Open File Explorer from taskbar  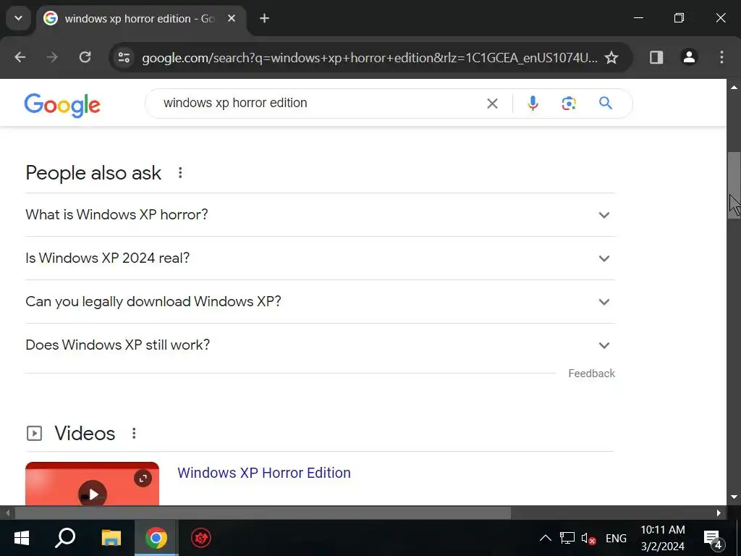click(x=111, y=538)
